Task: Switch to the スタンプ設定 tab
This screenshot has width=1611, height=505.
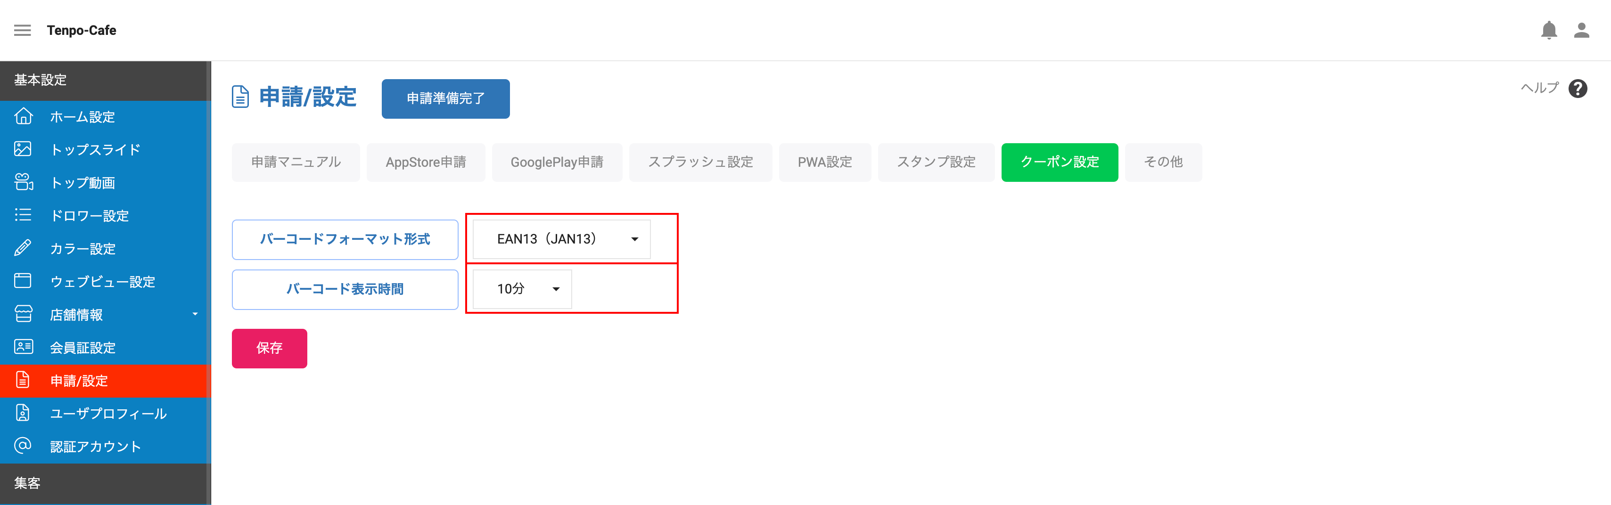Action: click(x=936, y=163)
